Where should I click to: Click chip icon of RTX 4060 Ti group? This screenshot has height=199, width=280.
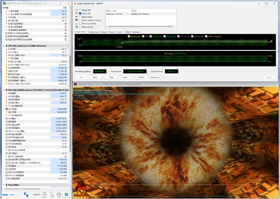tap(6, 90)
